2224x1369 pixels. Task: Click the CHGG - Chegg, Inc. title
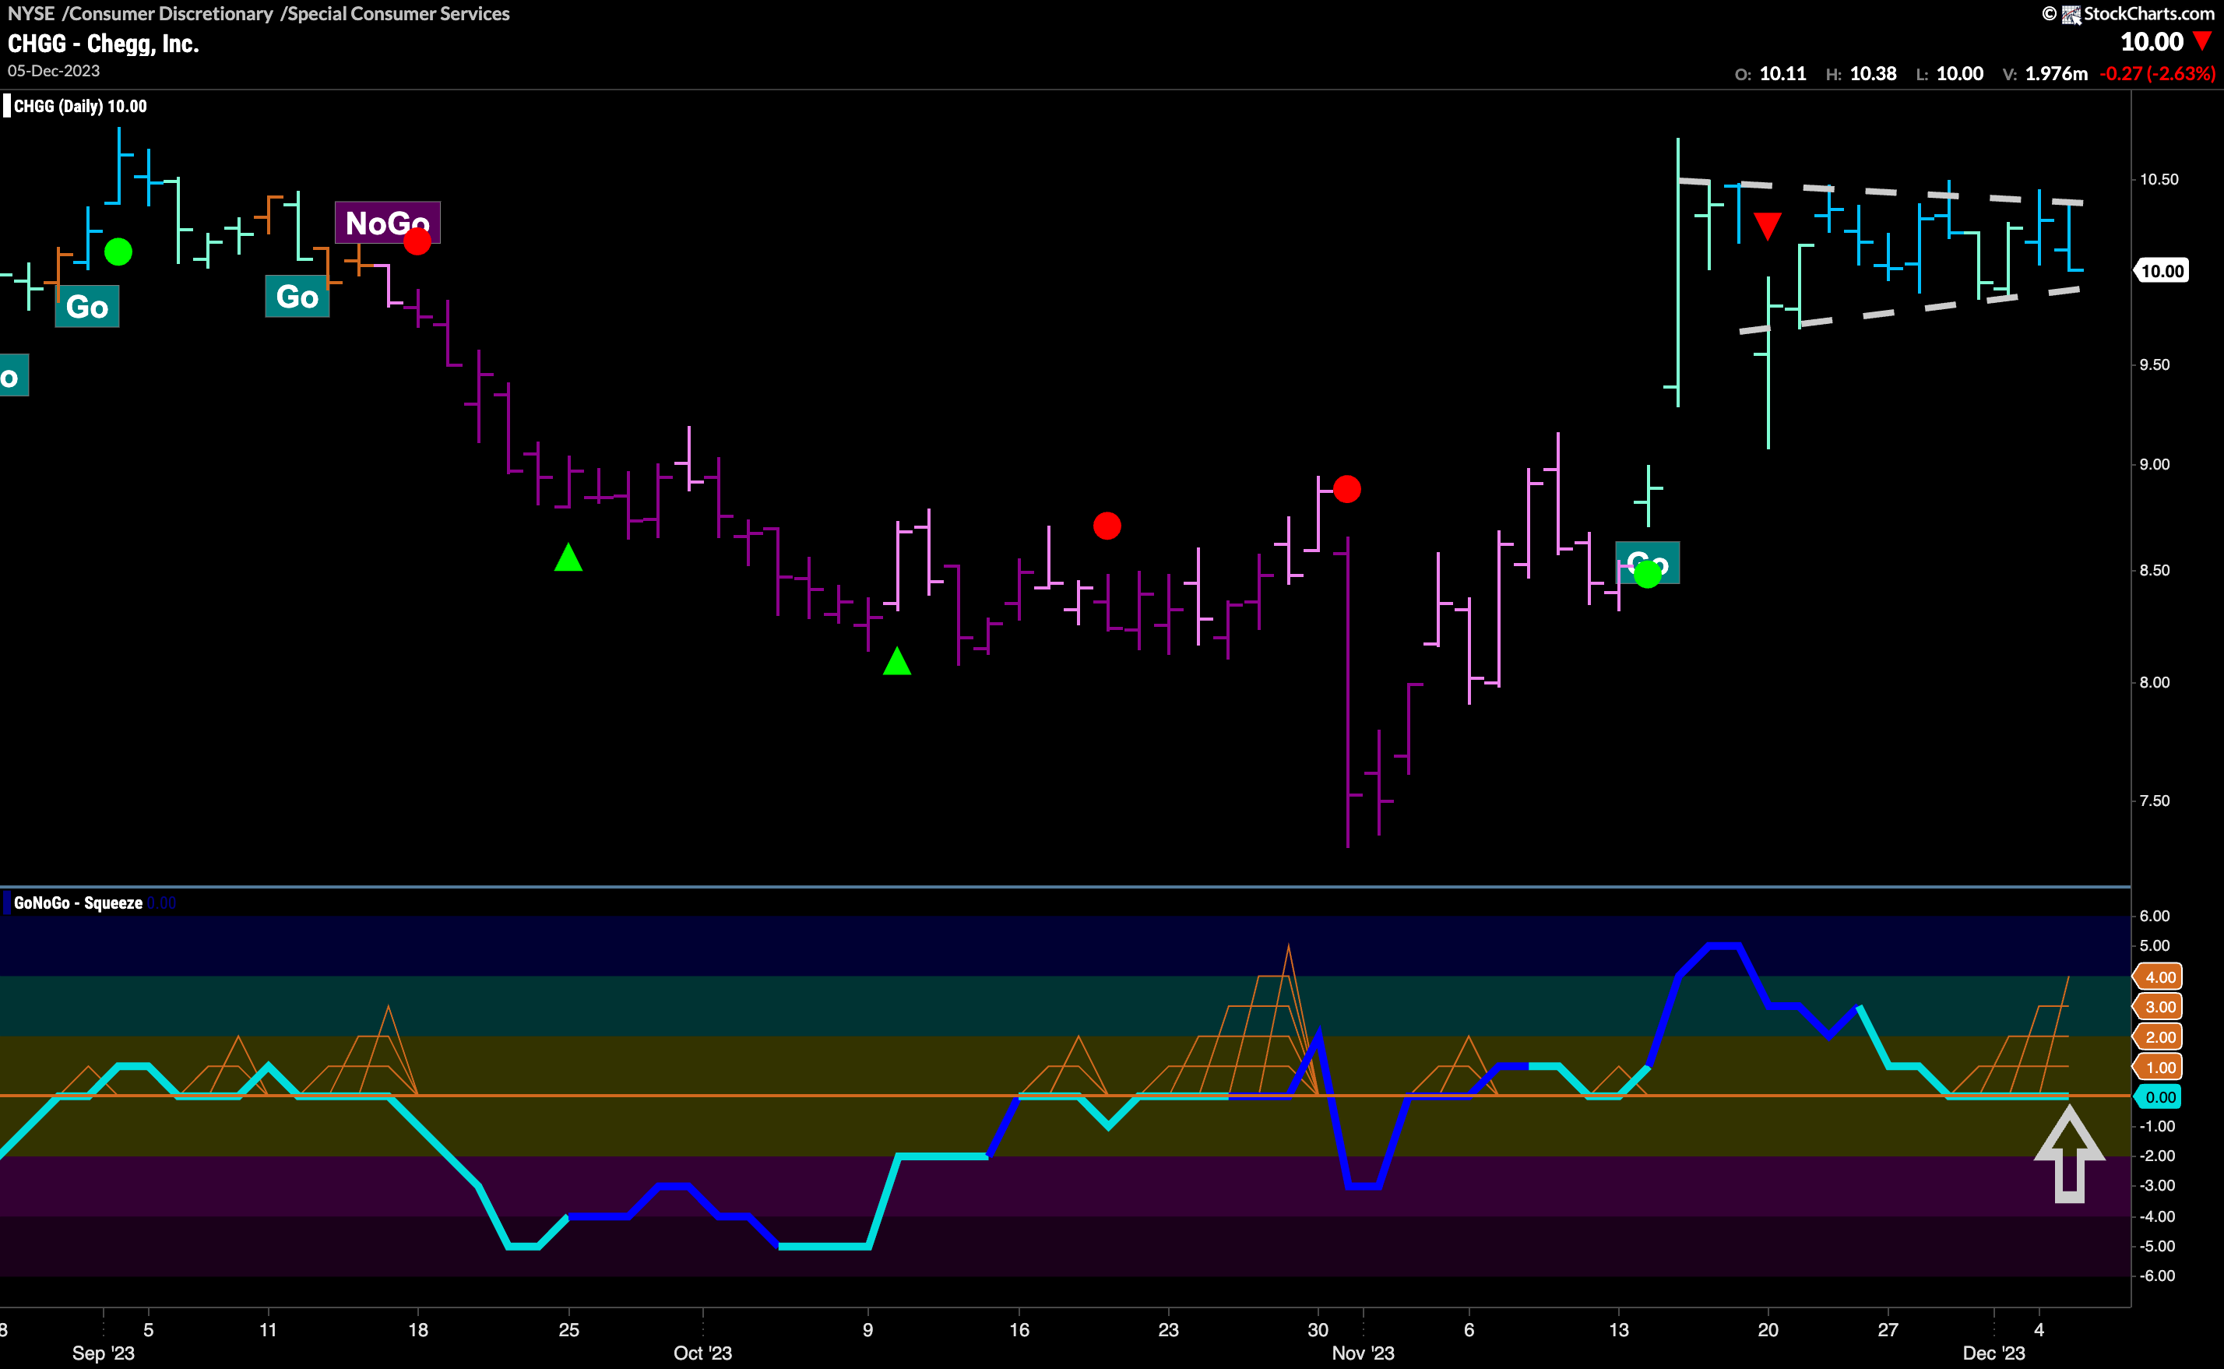[x=104, y=44]
